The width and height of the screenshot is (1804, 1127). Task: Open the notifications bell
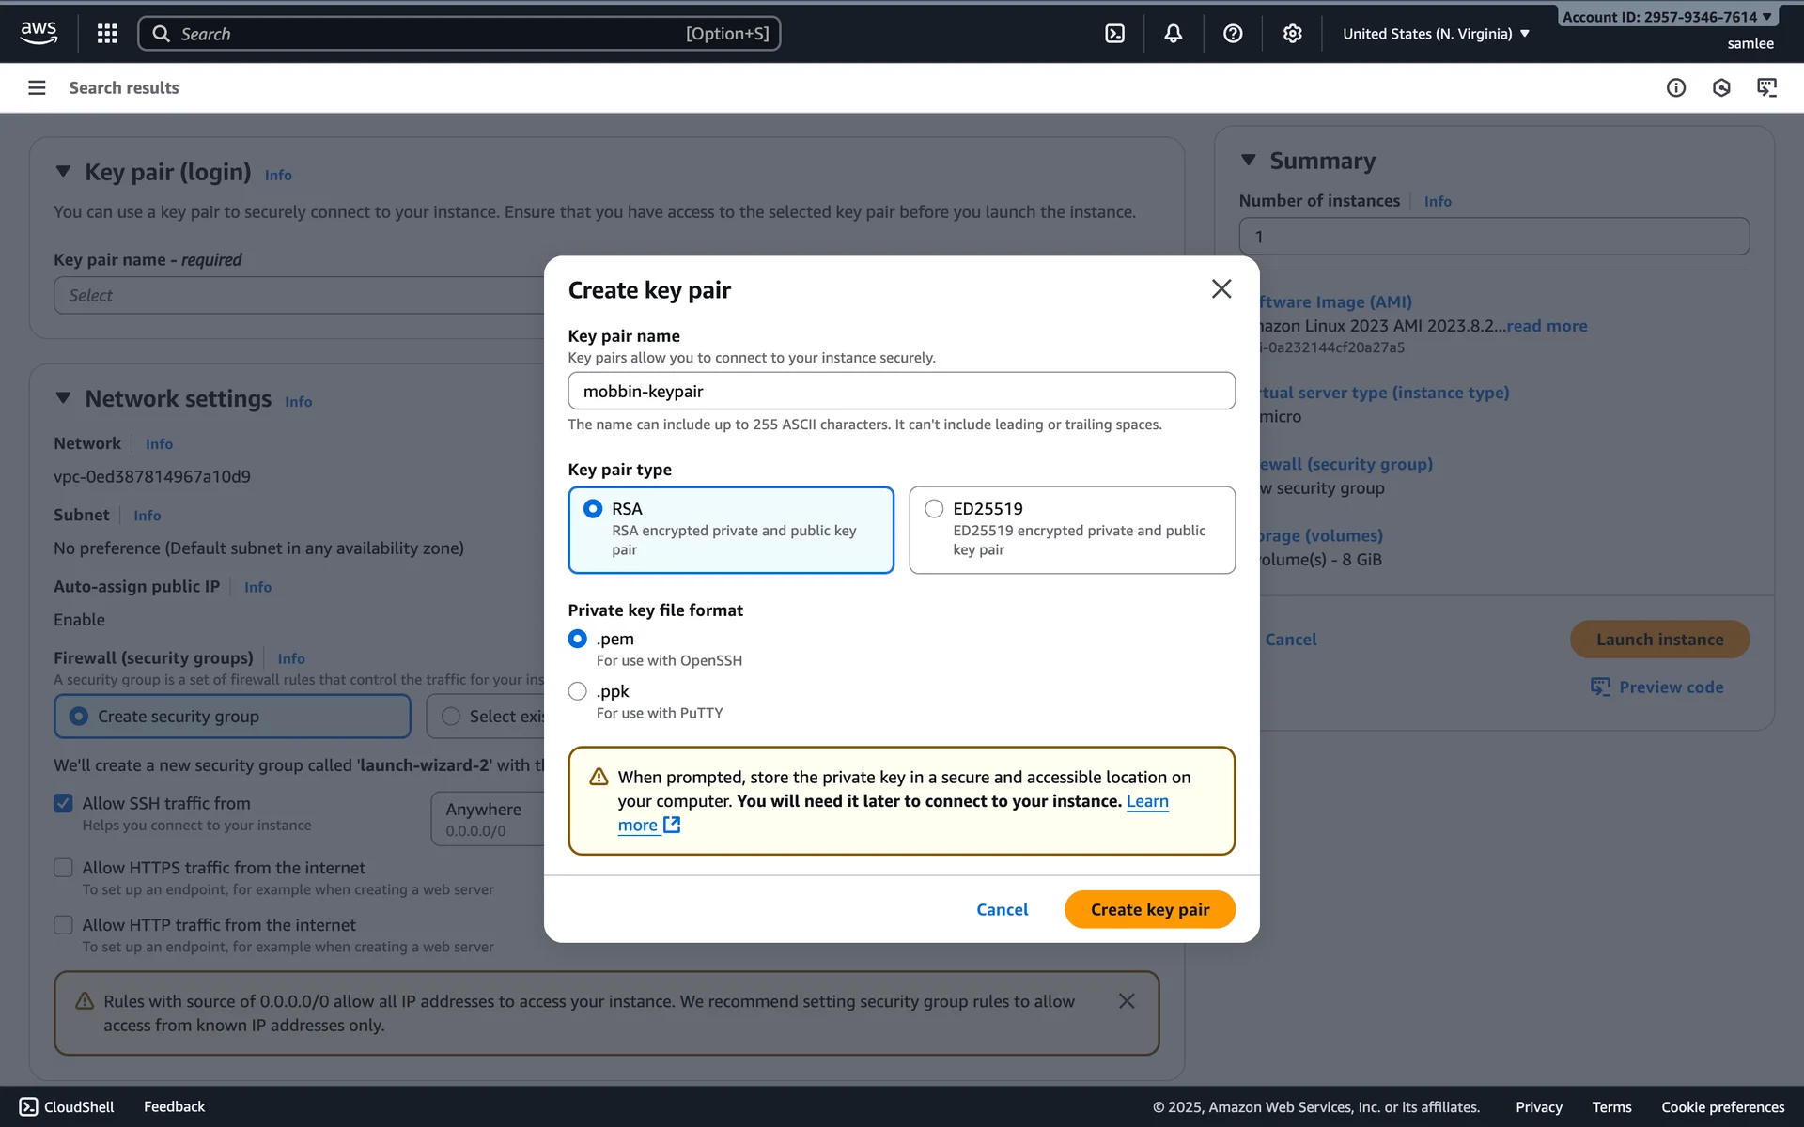[x=1173, y=34]
